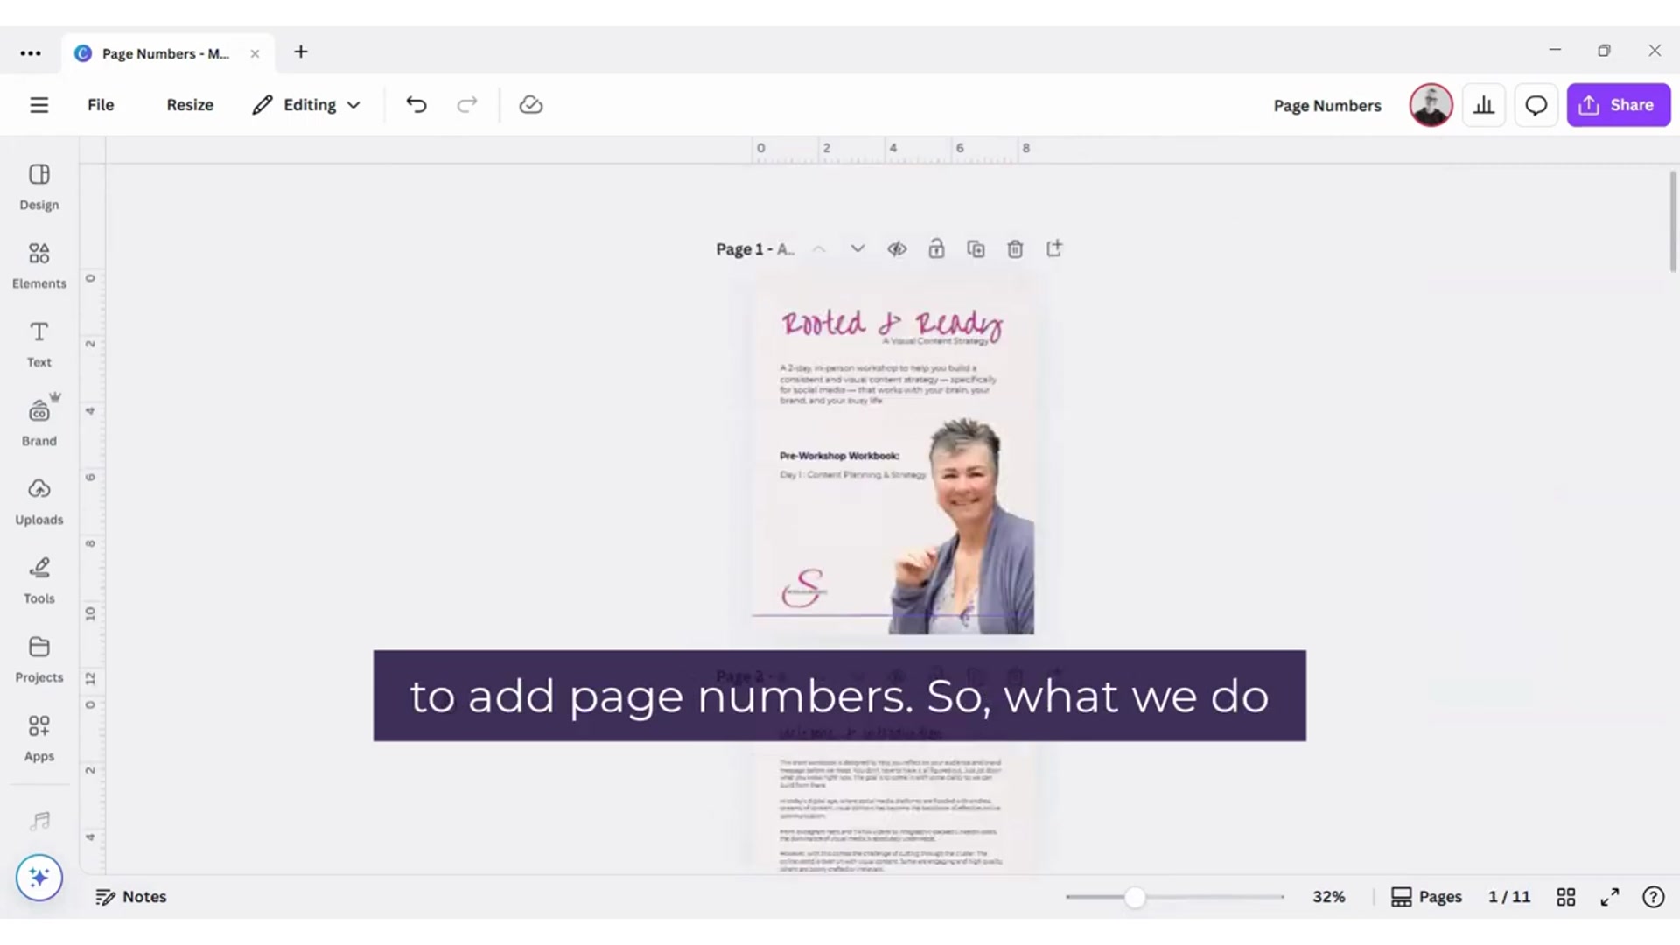Viewport: 1680px width, 945px height.
Task: Open the Design panel
Action: (x=39, y=186)
